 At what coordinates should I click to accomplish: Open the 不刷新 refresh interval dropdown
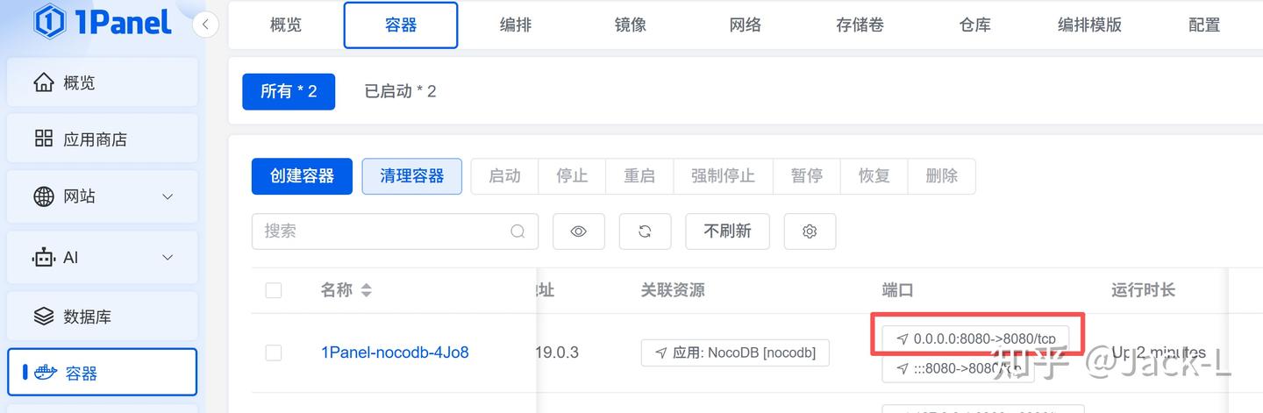coord(727,231)
